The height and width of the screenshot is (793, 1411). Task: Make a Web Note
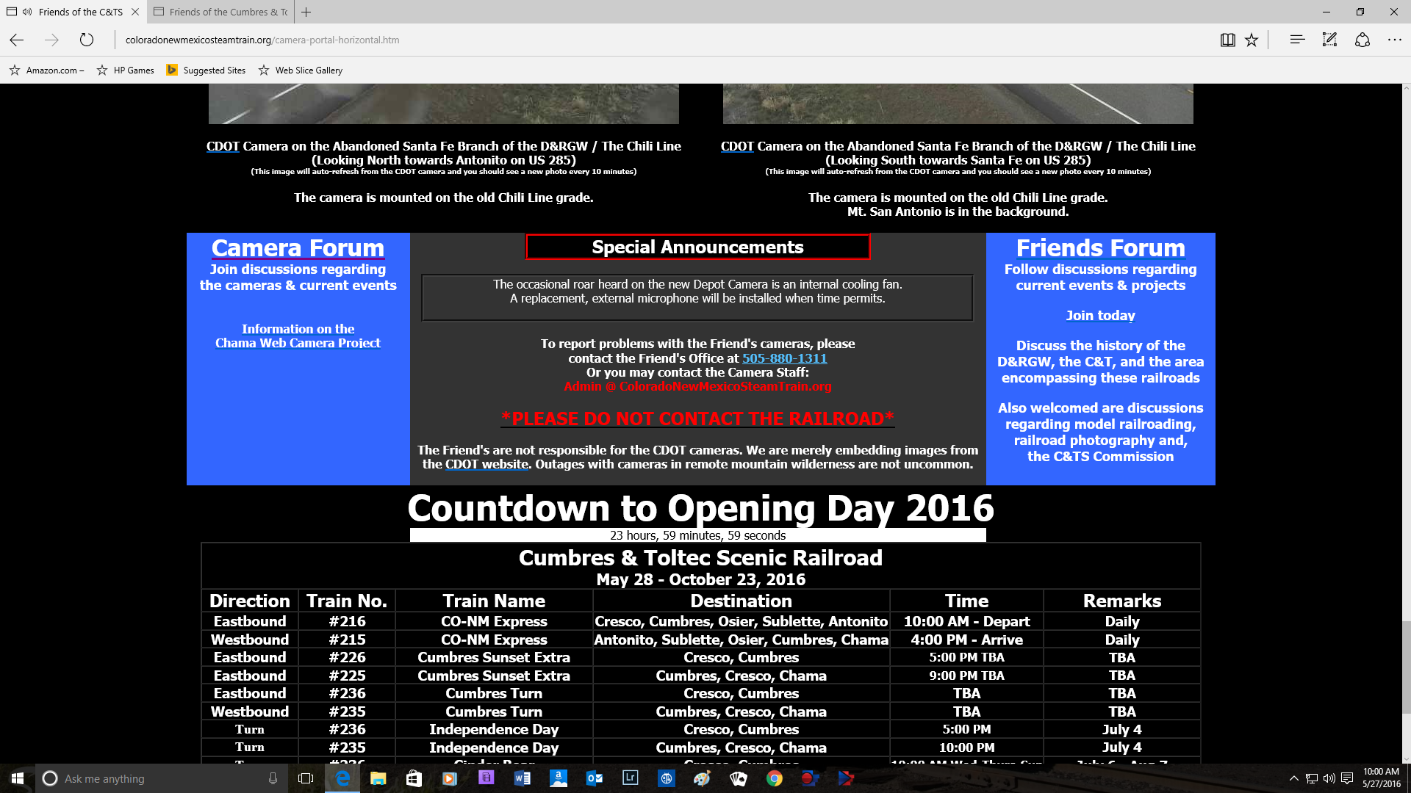click(x=1329, y=40)
